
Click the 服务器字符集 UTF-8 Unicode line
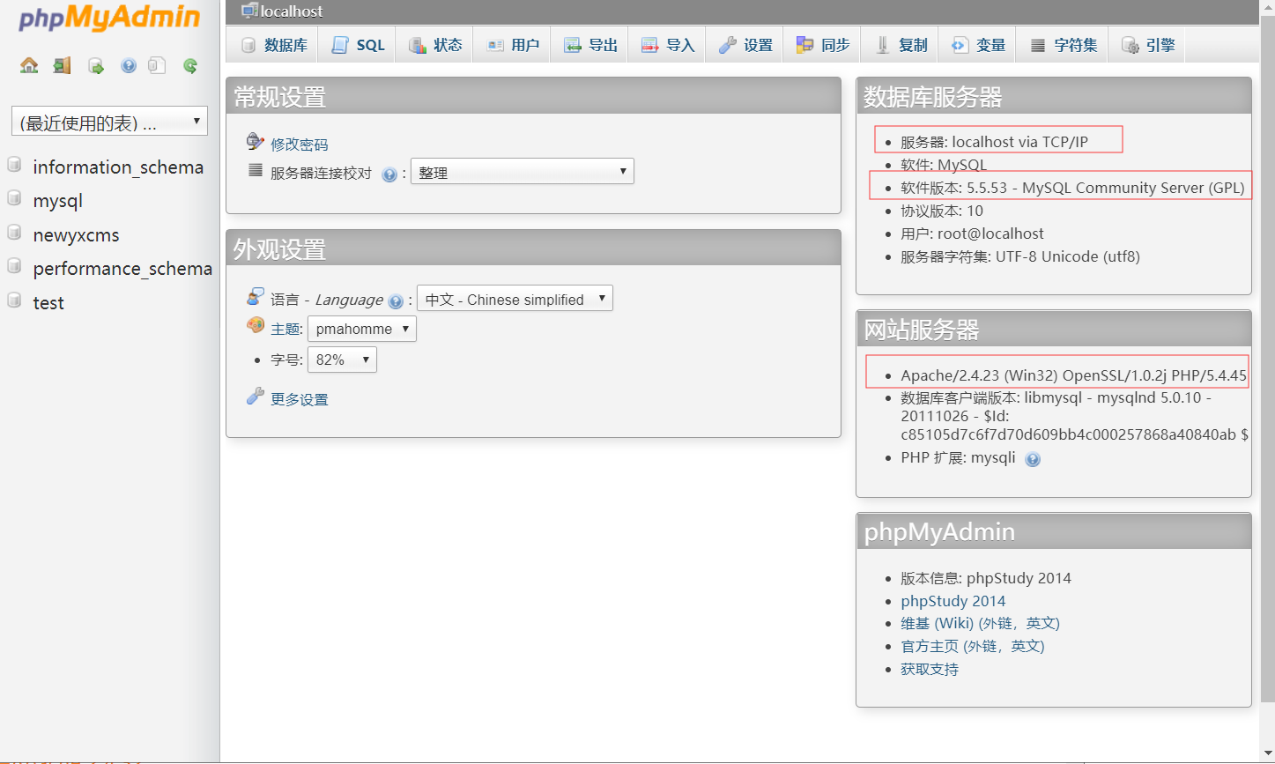(x=1020, y=256)
